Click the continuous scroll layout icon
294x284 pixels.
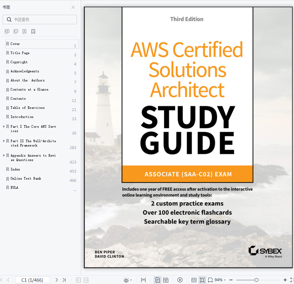(143, 280)
